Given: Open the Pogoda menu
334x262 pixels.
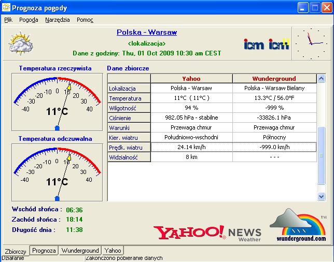Looking at the screenshot, I should point(29,20).
